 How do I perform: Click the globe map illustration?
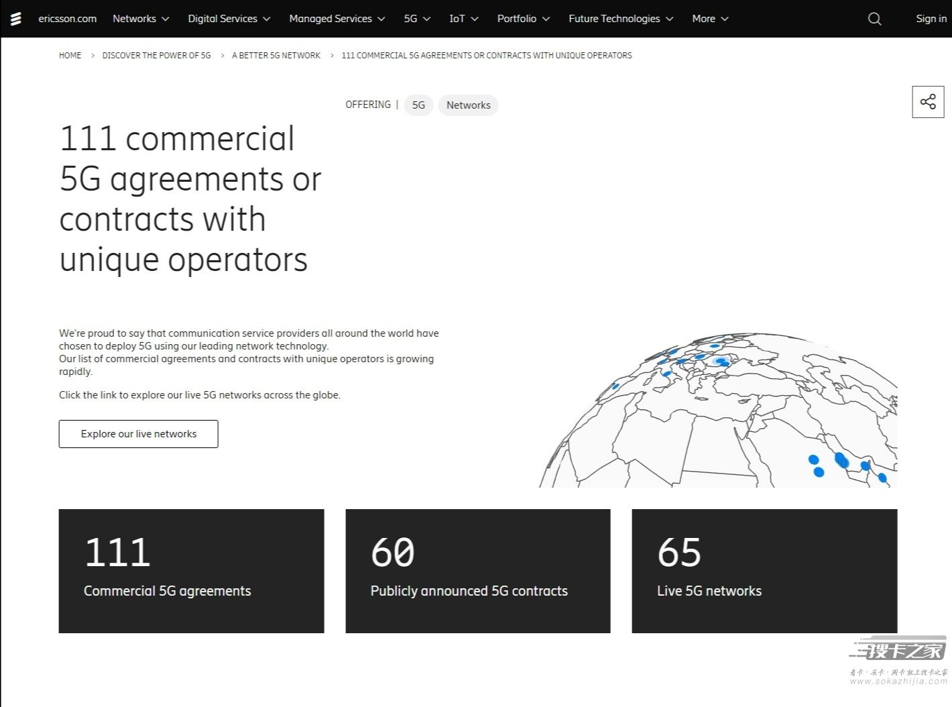coord(718,411)
